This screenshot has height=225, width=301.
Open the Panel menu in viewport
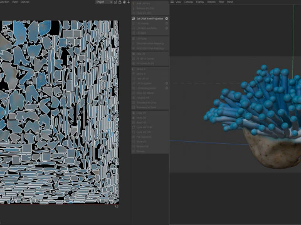(230, 2)
